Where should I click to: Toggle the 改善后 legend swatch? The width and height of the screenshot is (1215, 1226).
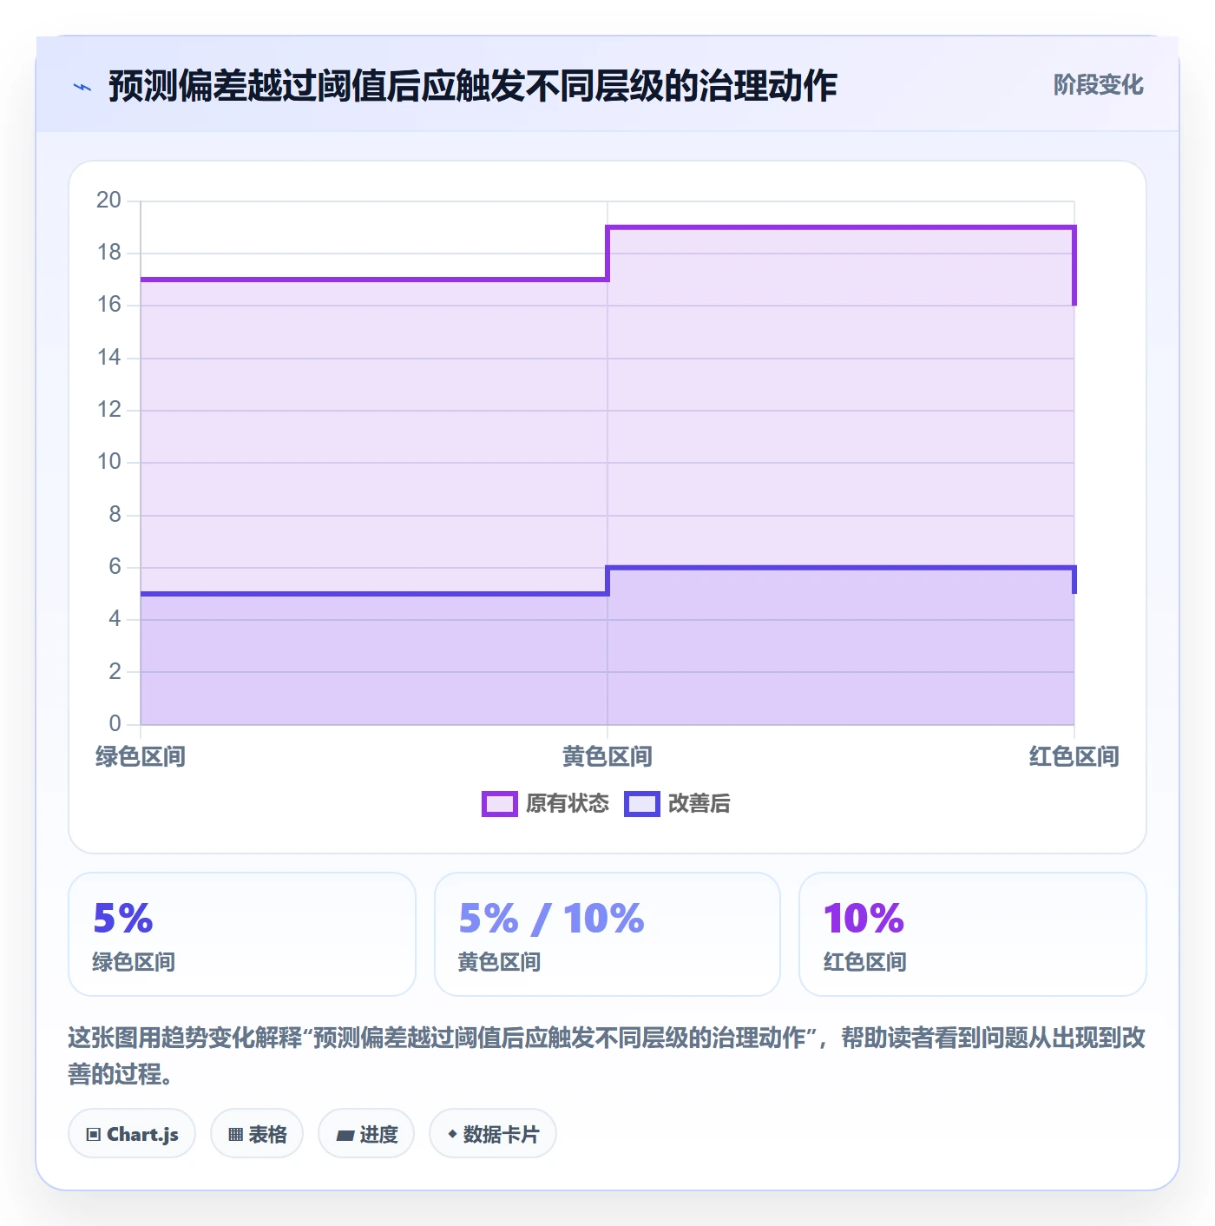642,804
